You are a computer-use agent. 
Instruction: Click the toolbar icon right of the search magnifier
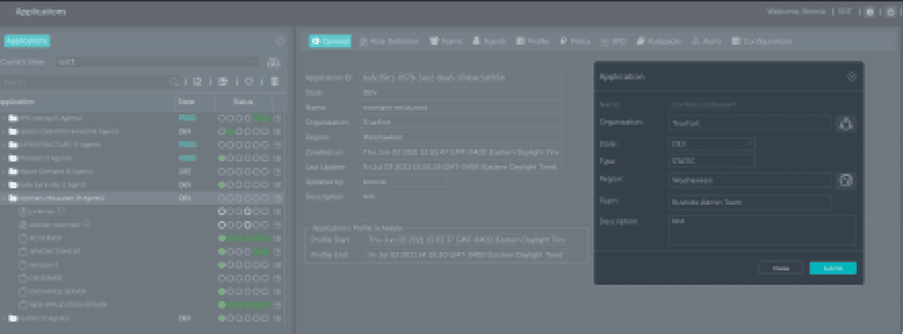click(x=198, y=81)
